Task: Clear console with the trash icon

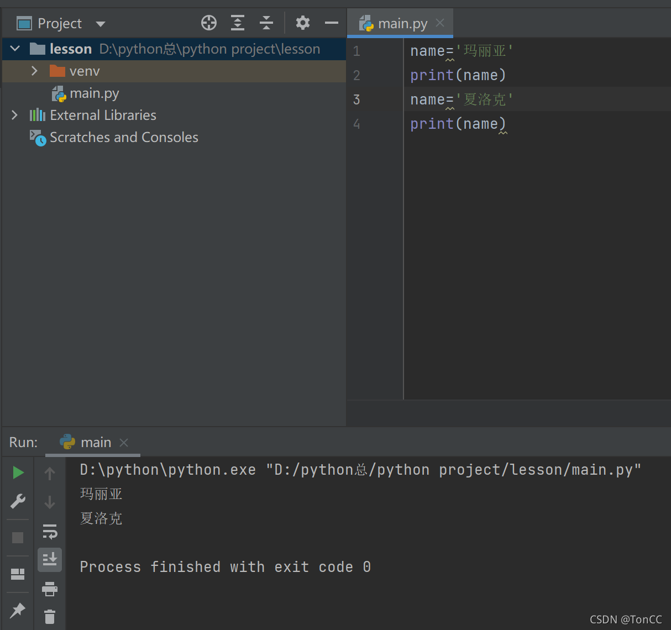Action: [50, 616]
